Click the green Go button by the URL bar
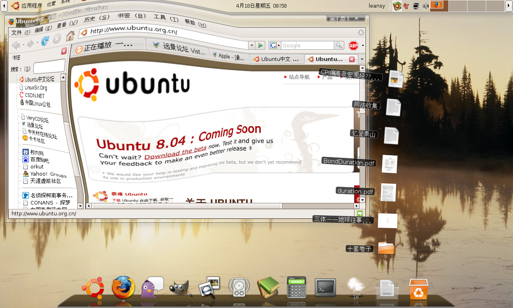 261,45
